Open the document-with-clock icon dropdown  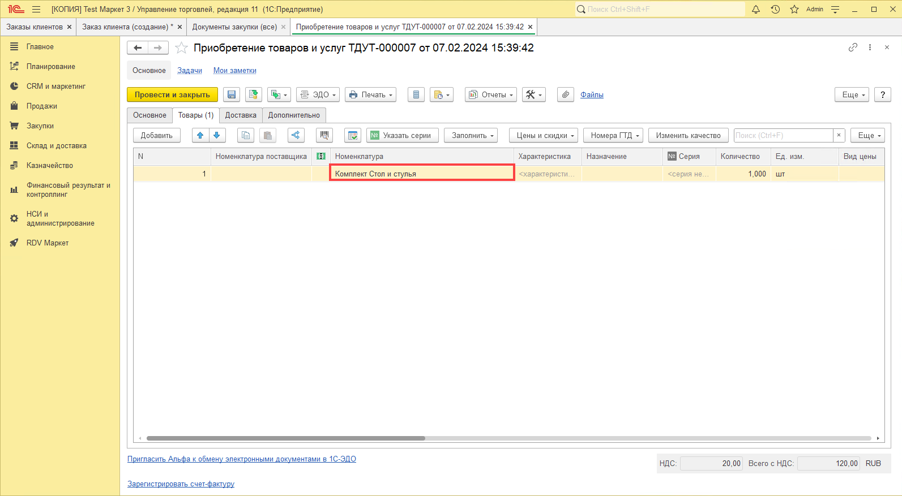(x=442, y=94)
